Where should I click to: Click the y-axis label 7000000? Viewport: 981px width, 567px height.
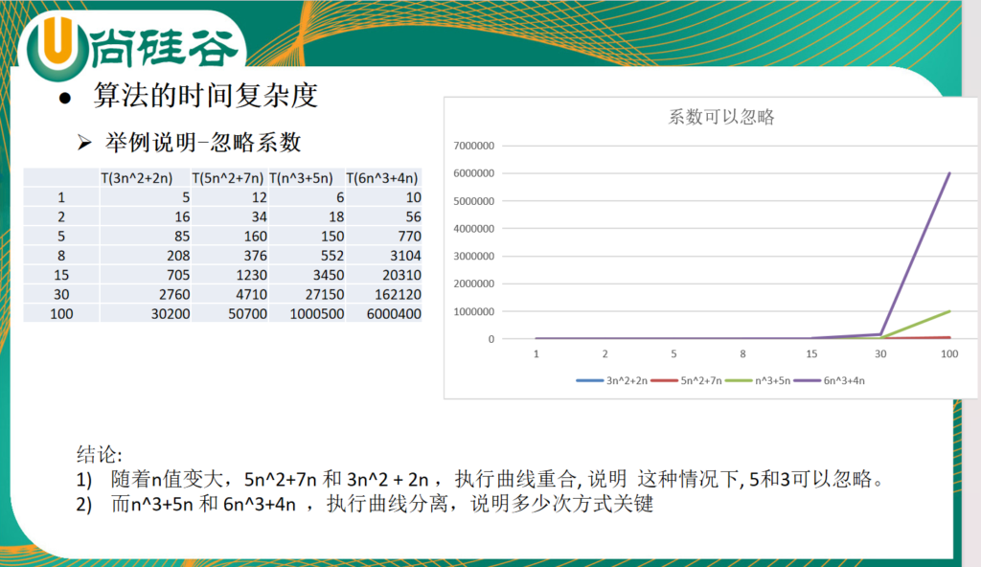(473, 146)
